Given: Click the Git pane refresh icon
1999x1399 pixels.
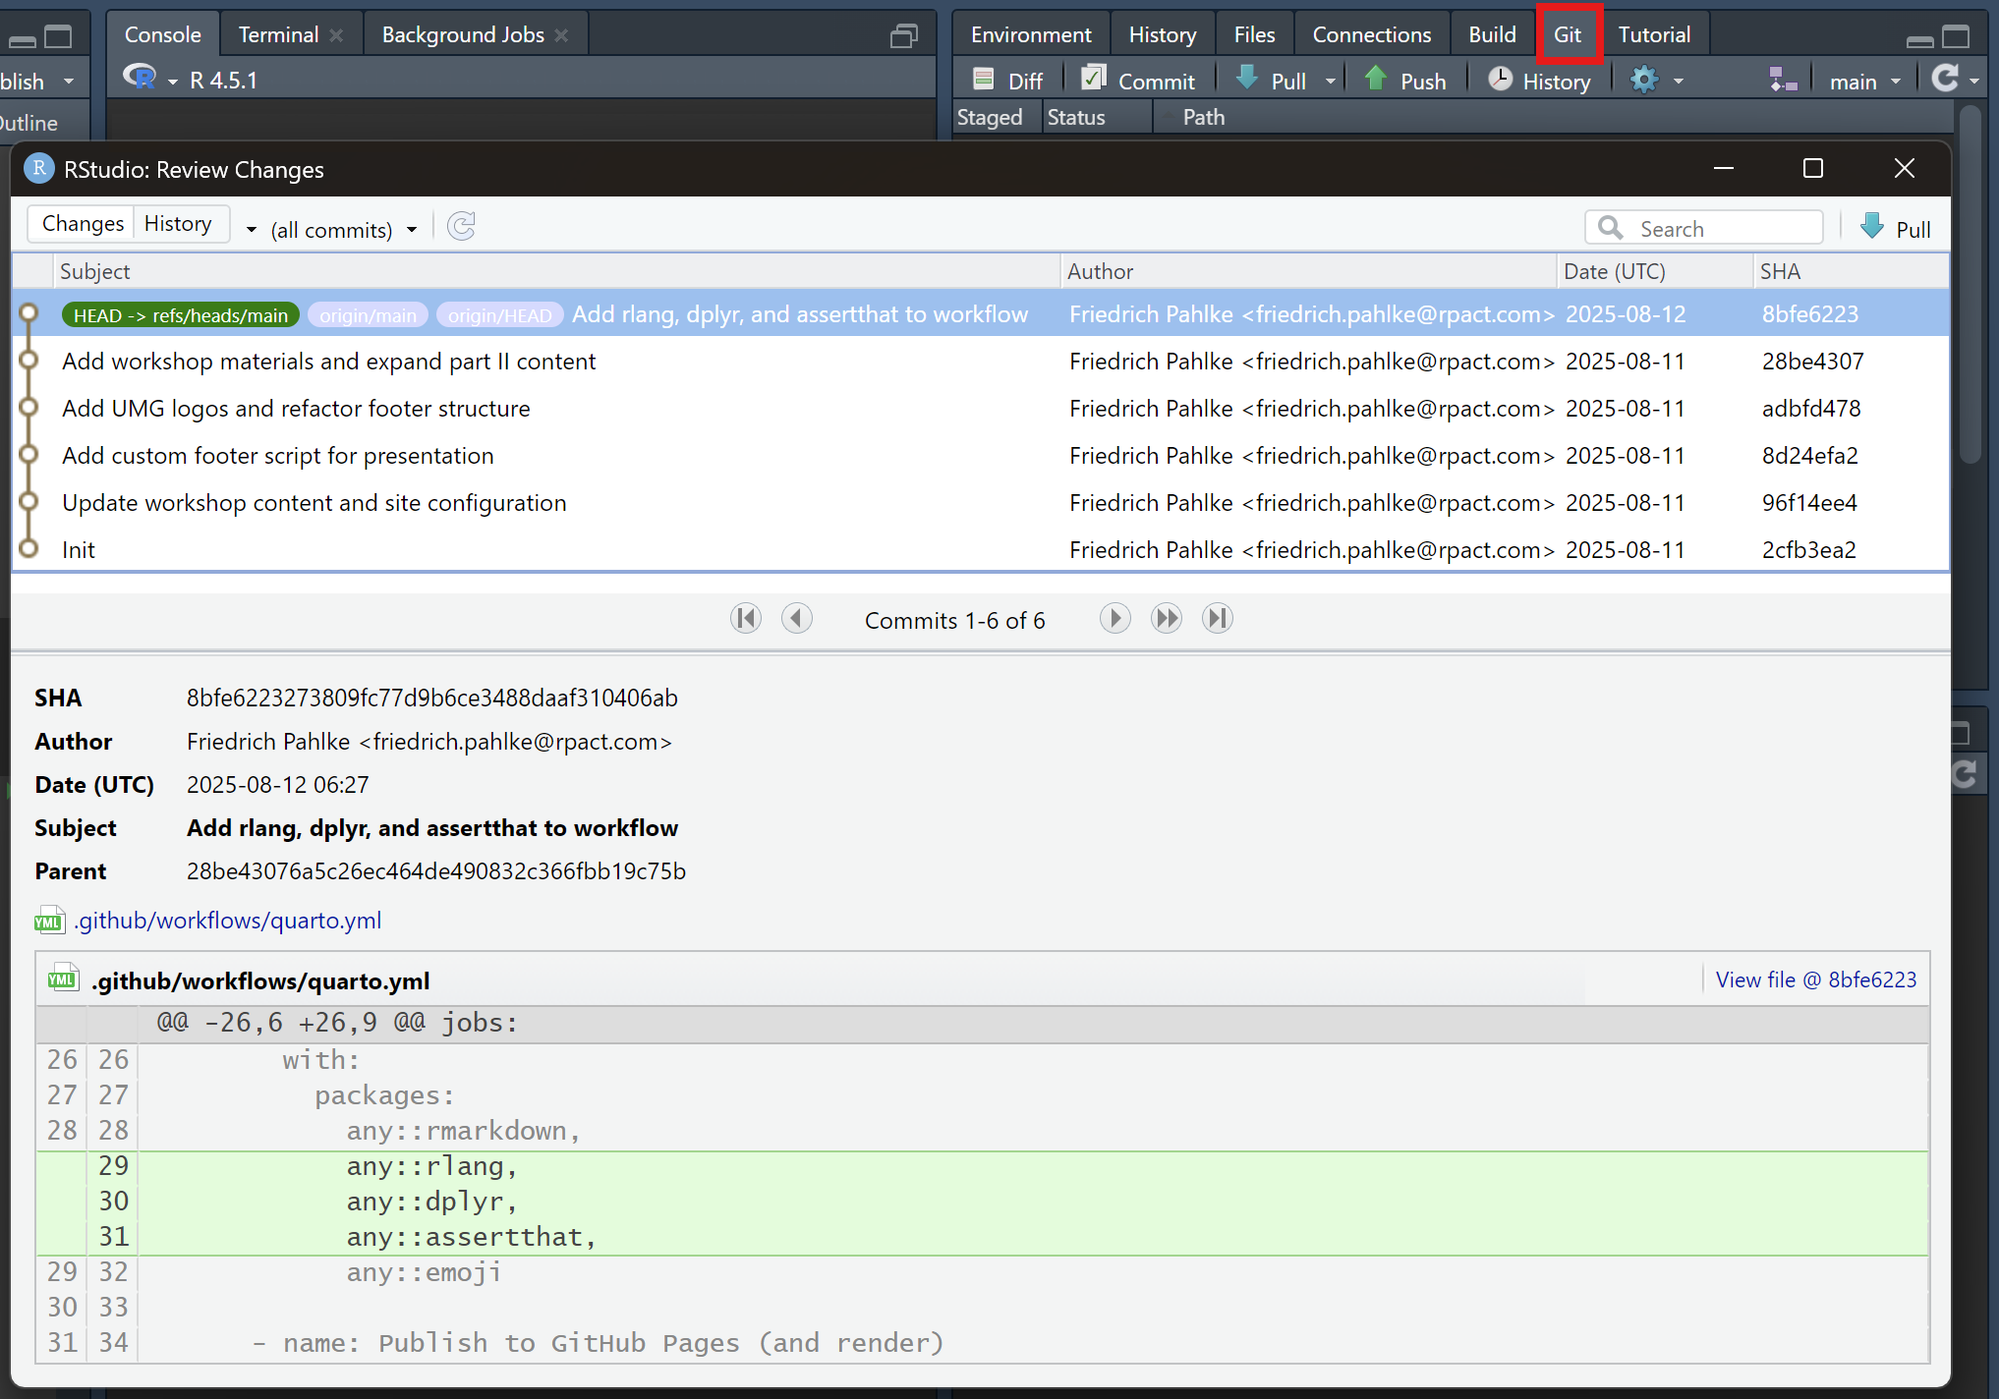Looking at the screenshot, I should tap(1945, 79).
